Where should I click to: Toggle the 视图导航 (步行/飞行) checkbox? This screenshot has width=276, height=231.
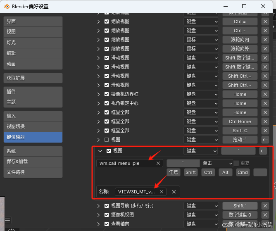point(107,206)
